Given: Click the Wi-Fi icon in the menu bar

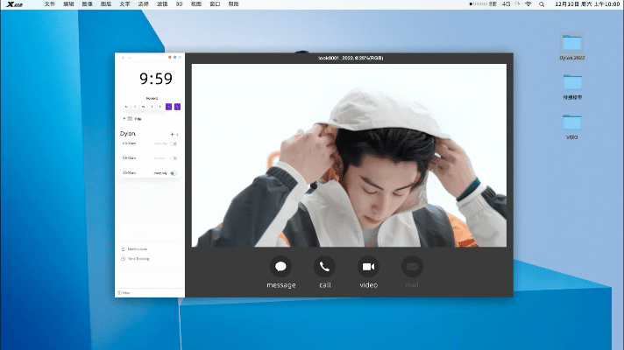Looking at the screenshot, I should coord(528,4).
